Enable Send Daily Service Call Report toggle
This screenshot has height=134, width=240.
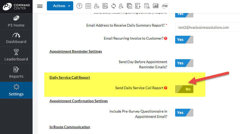[x=184, y=89]
